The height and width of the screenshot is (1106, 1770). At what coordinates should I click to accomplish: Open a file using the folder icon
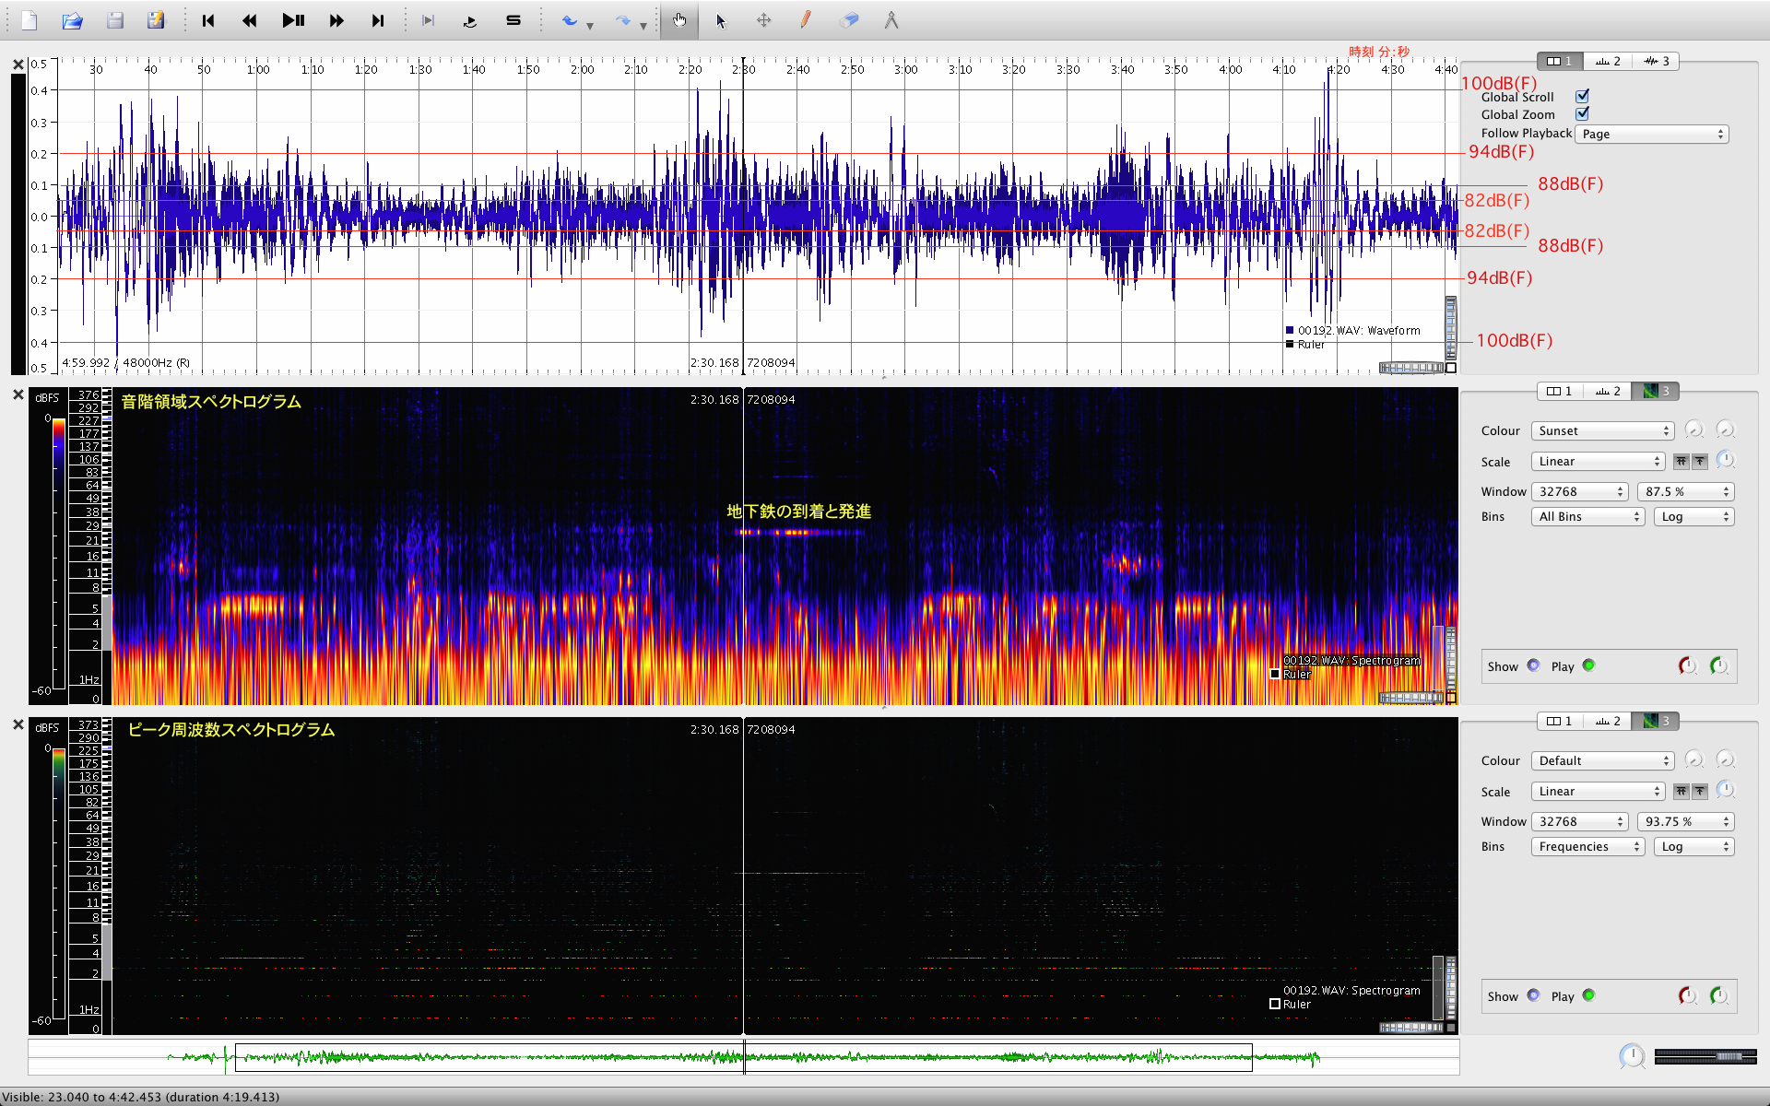point(72,20)
